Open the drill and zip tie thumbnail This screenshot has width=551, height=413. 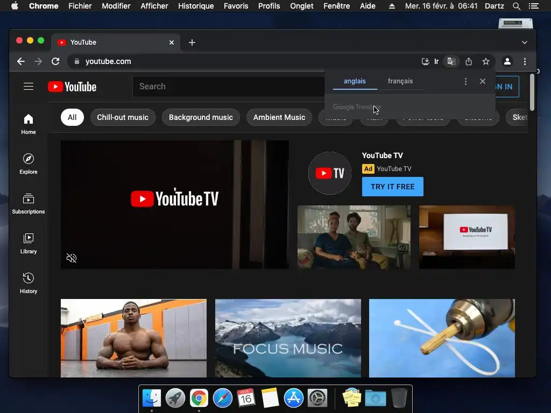click(x=442, y=338)
